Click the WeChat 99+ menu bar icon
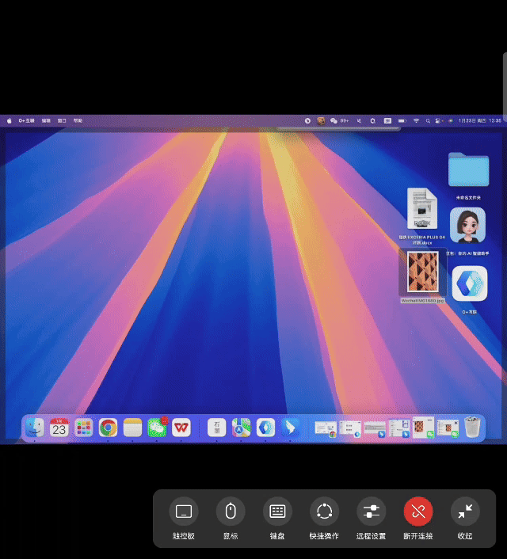 click(x=339, y=121)
